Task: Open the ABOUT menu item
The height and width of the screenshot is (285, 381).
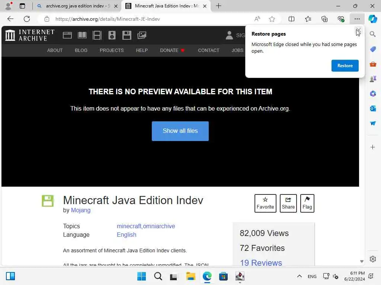Action: [x=55, y=50]
